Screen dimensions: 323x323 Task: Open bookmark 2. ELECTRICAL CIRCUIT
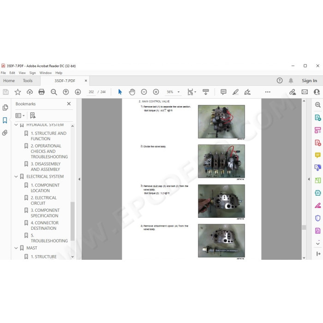43,200
